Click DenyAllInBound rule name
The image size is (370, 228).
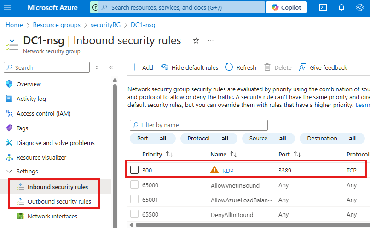(232, 215)
